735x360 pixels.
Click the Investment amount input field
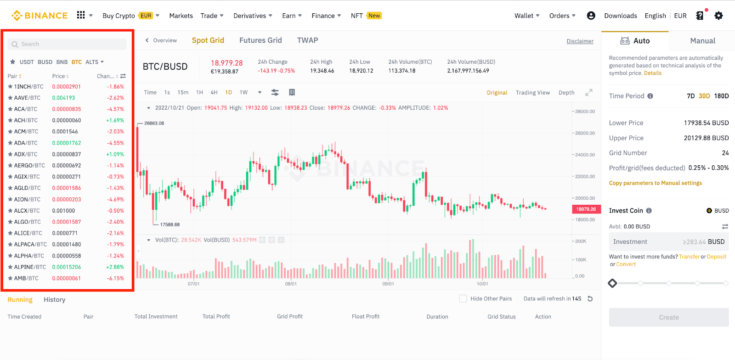click(669, 242)
